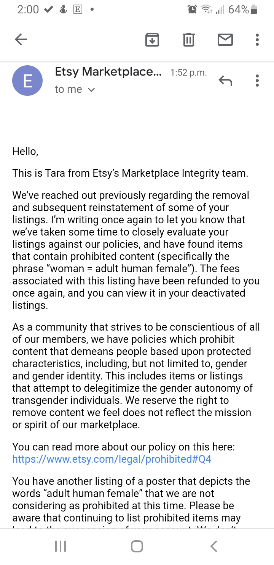The image size is (274, 565).
Task: Go back using the back arrow
Action: (x=21, y=39)
